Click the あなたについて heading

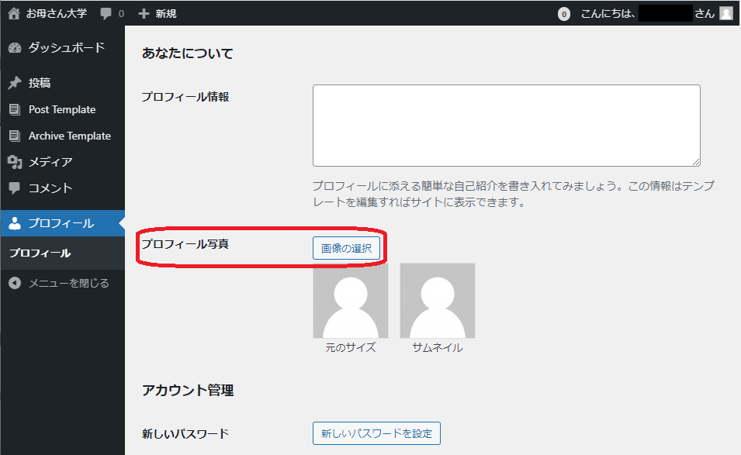pyautogui.click(x=188, y=53)
